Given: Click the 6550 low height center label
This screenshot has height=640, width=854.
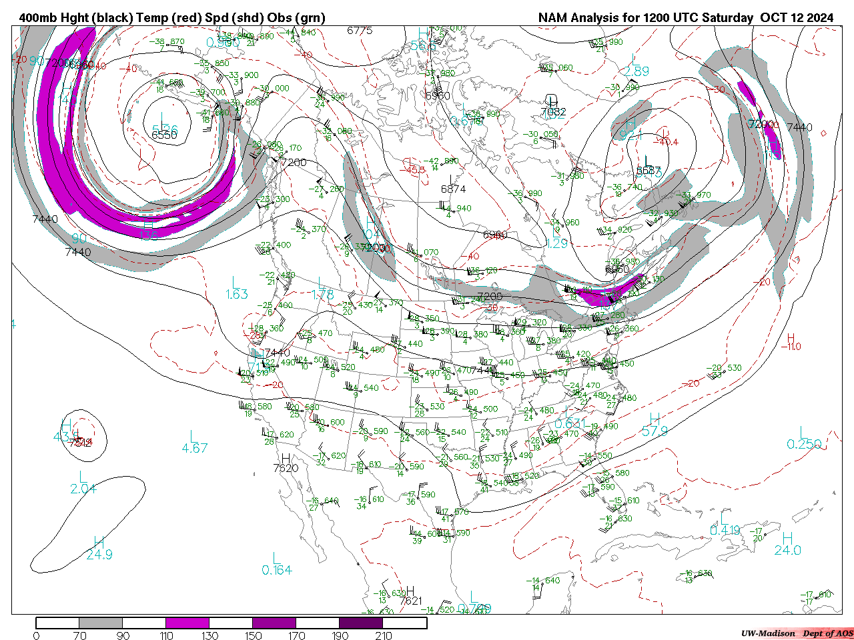Looking at the screenshot, I should point(164,135).
